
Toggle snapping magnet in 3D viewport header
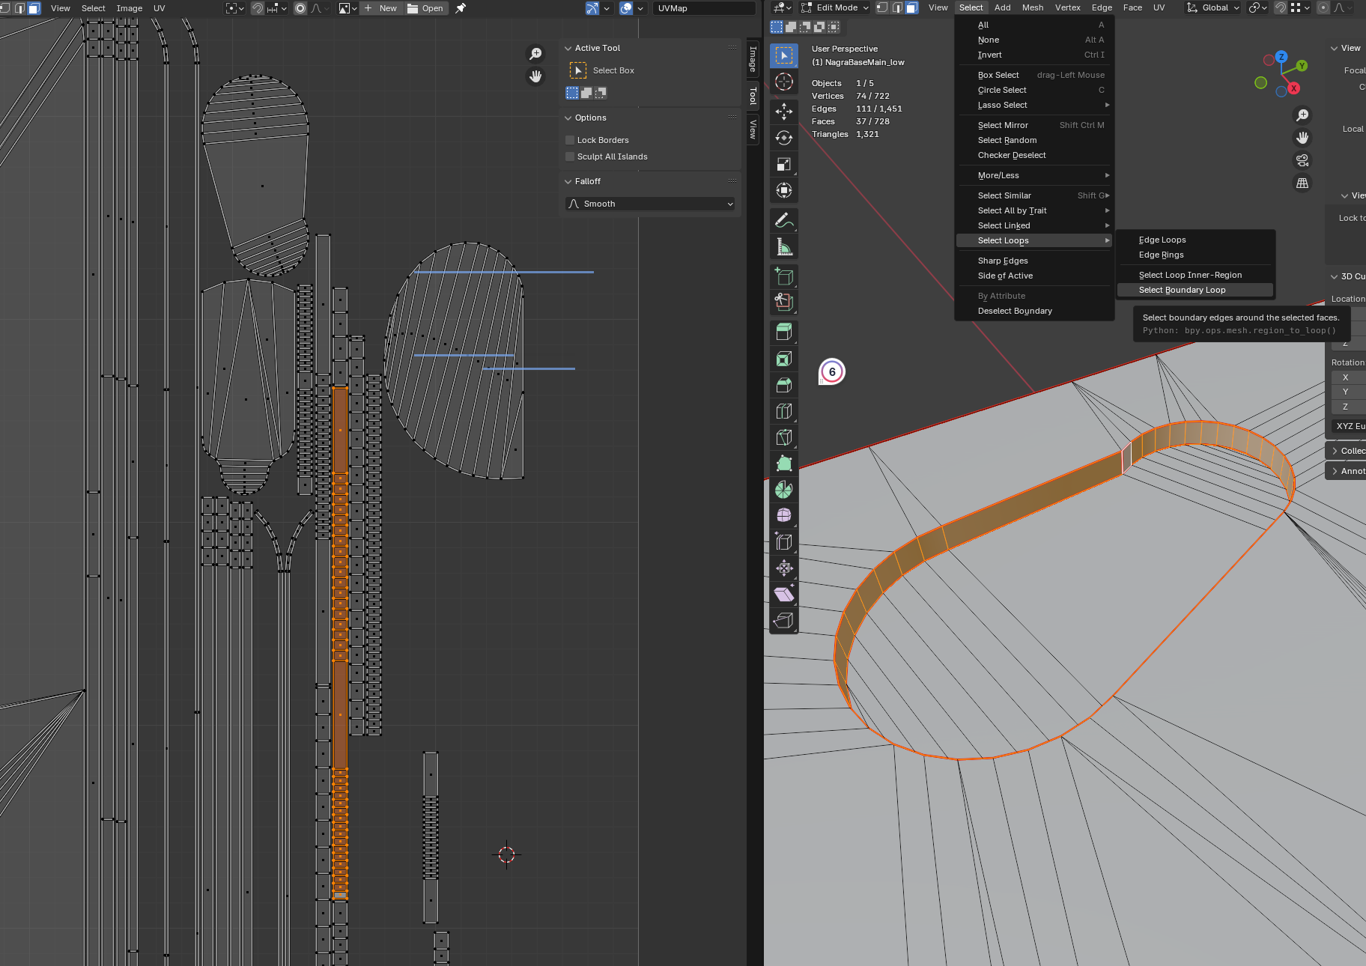coord(1281,7)
